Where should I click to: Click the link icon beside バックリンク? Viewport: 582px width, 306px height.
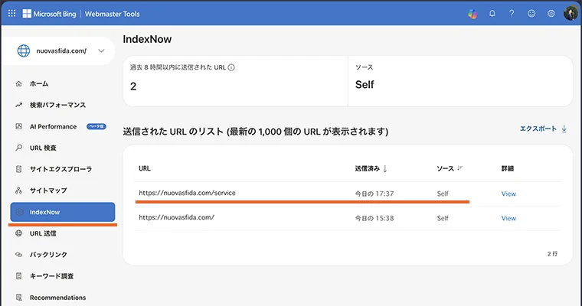click(x=18, y=255)
